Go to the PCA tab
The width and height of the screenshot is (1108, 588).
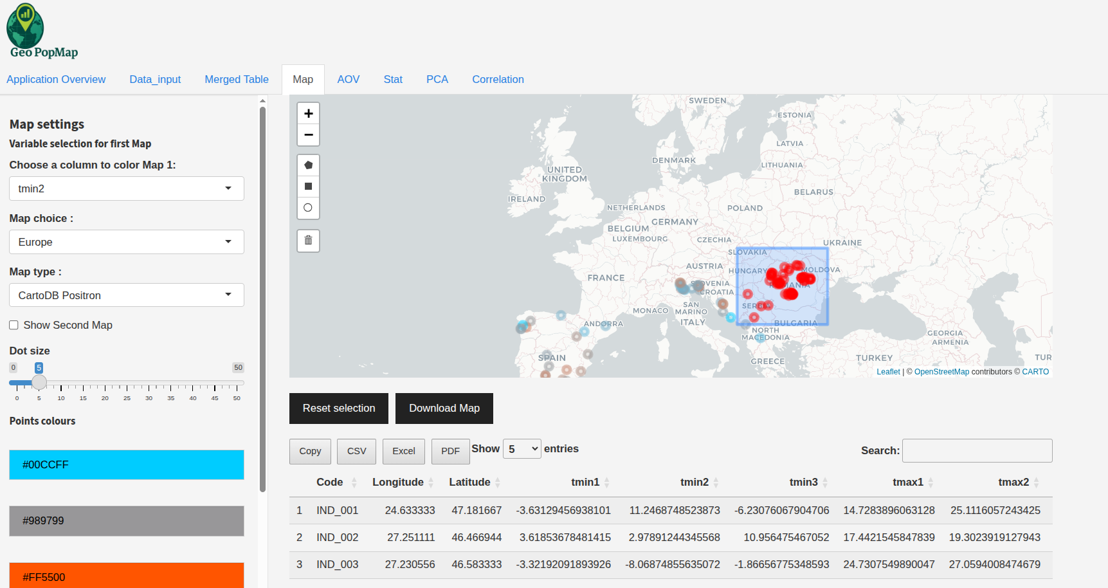(437, 79)
